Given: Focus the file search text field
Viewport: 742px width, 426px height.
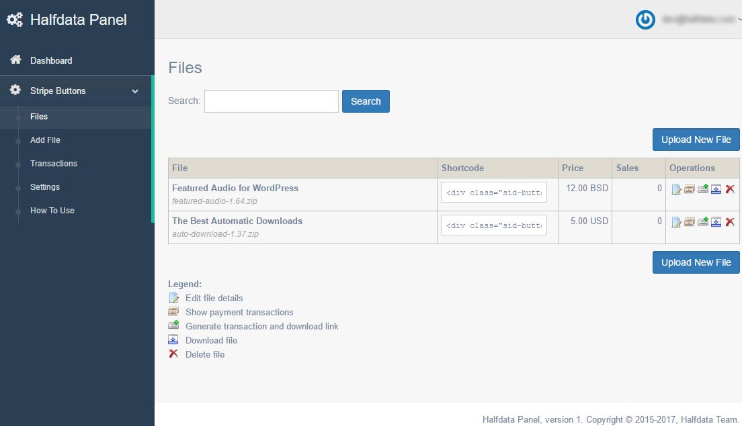Looking at the screenshot, I should (272, 101).
